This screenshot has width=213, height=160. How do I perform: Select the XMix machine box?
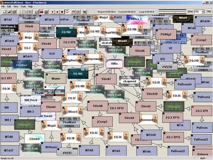pos(114,64)
